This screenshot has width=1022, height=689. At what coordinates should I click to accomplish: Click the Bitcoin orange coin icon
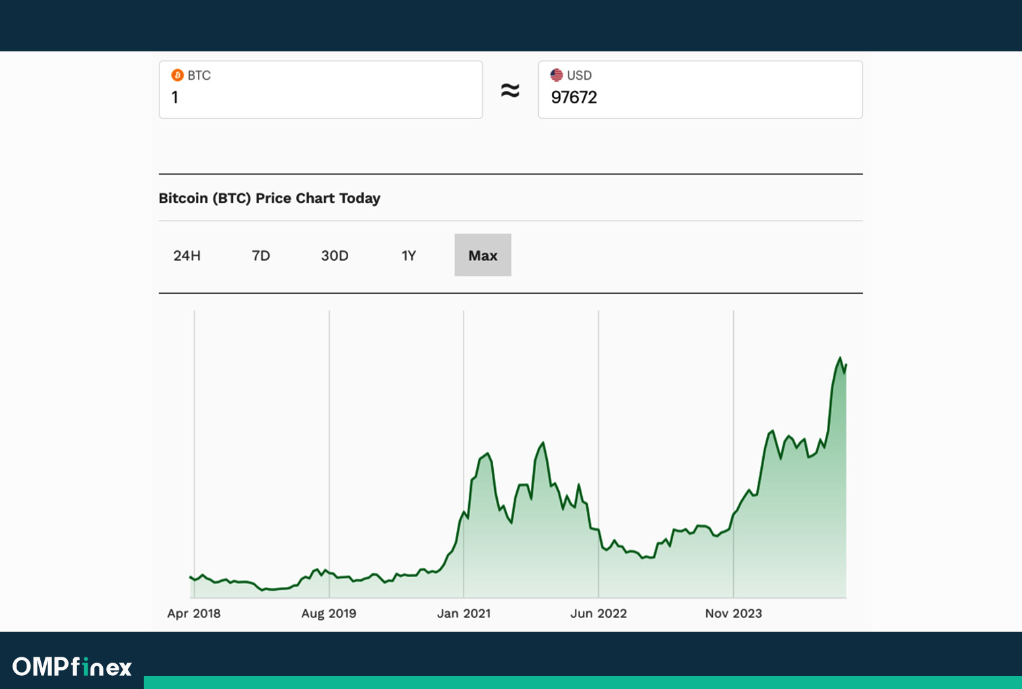coord(177,75)
